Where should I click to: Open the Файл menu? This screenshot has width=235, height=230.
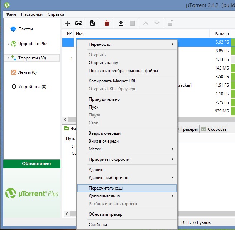click(11, 14)
